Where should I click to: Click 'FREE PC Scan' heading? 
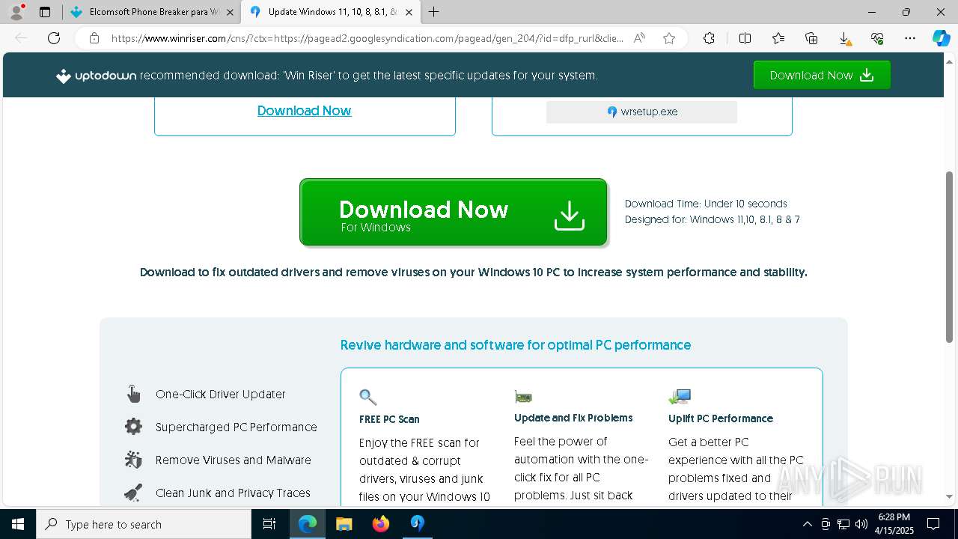389,419
